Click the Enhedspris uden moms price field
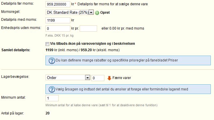The width and height of the screenshot is (214, 120). [58, 28]
